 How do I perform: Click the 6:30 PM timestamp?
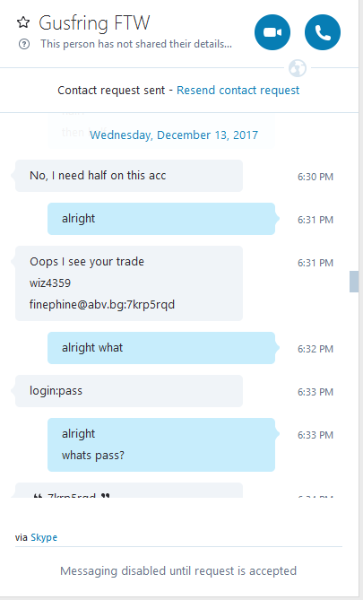(x=315, y=177)
